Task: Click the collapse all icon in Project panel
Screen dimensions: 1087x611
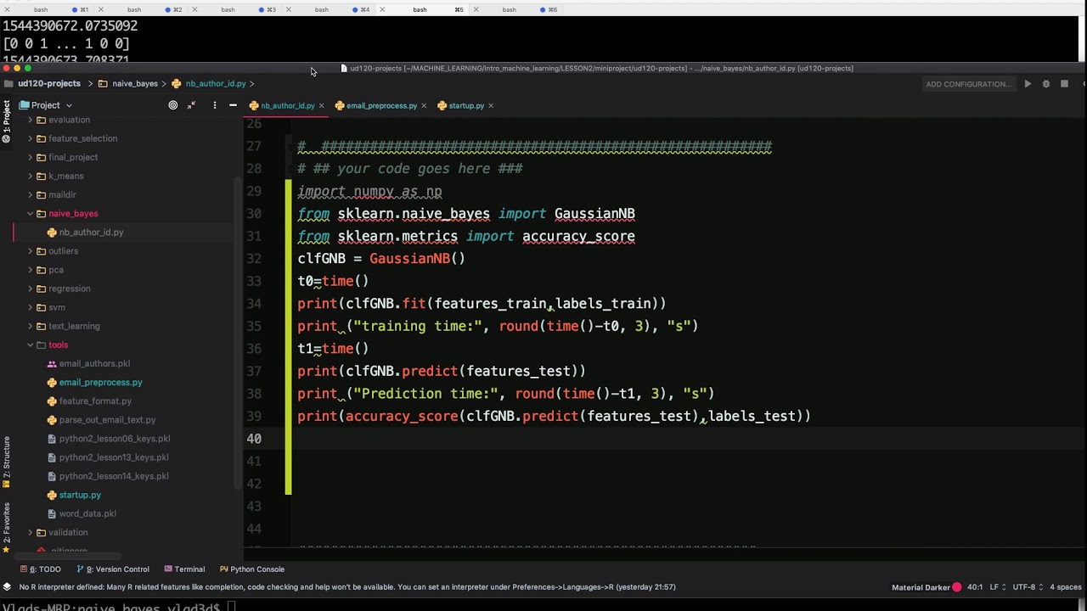Action: tap(191, 105)
